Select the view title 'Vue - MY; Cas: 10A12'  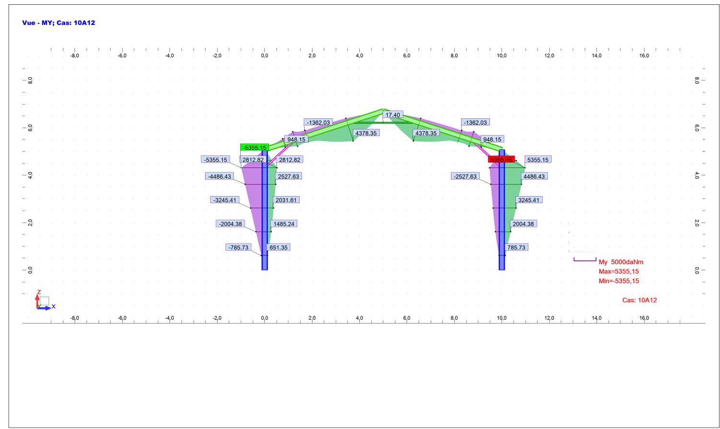click(x=59, y=23)
